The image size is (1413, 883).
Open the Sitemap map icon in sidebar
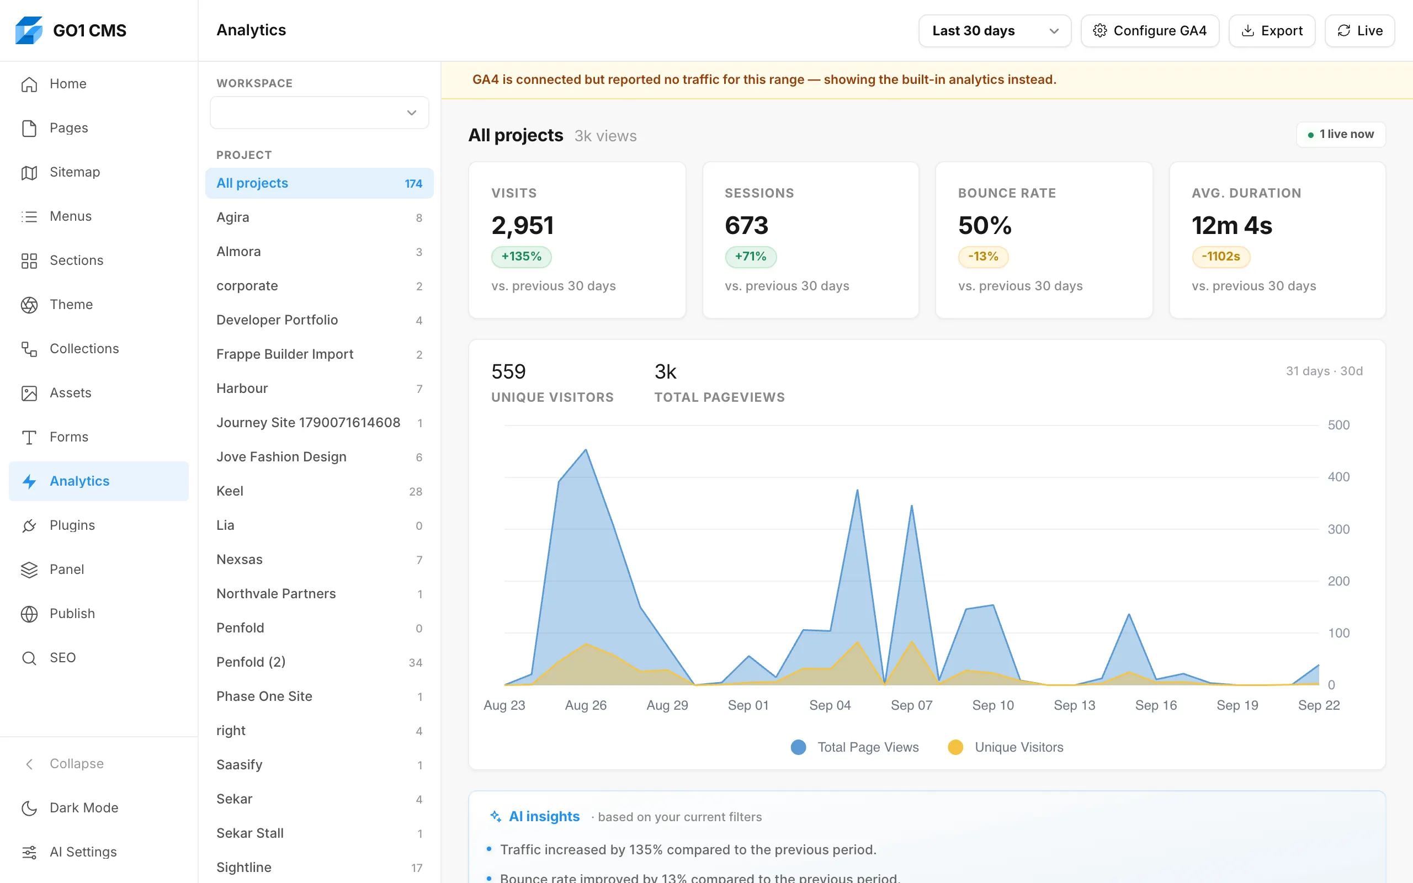(29, 172)
